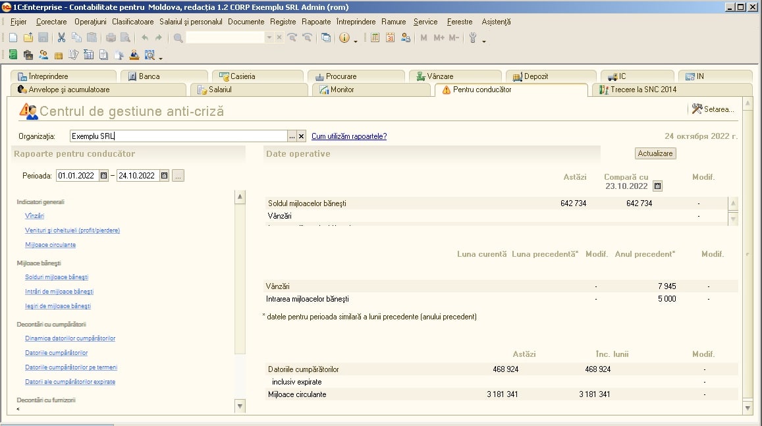Open the Vînzări report link
This screenshot has width=762, height=426.
(x=34, y=216)
